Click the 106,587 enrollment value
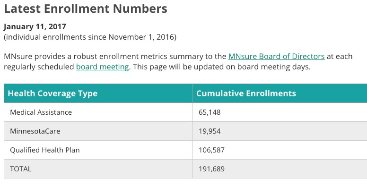The height and width of the screenshot is (186, 367). tap(211, 150)
